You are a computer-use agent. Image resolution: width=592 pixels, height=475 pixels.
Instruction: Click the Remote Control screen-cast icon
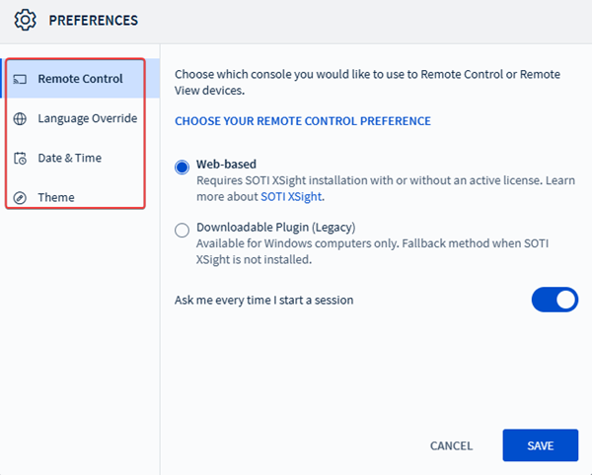(x=20, y=79)
